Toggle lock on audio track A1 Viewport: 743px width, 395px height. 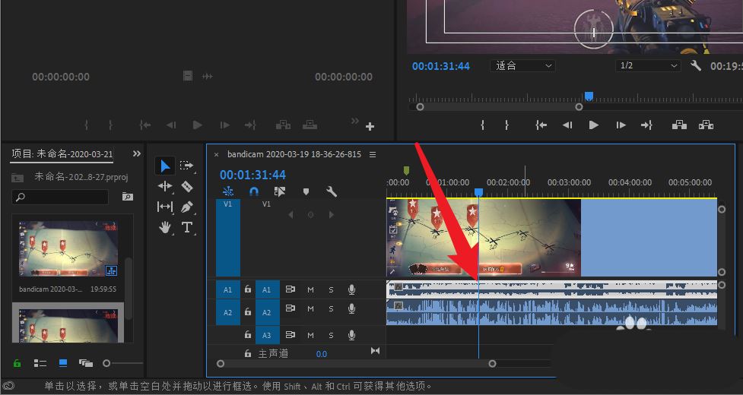point(247,289)
